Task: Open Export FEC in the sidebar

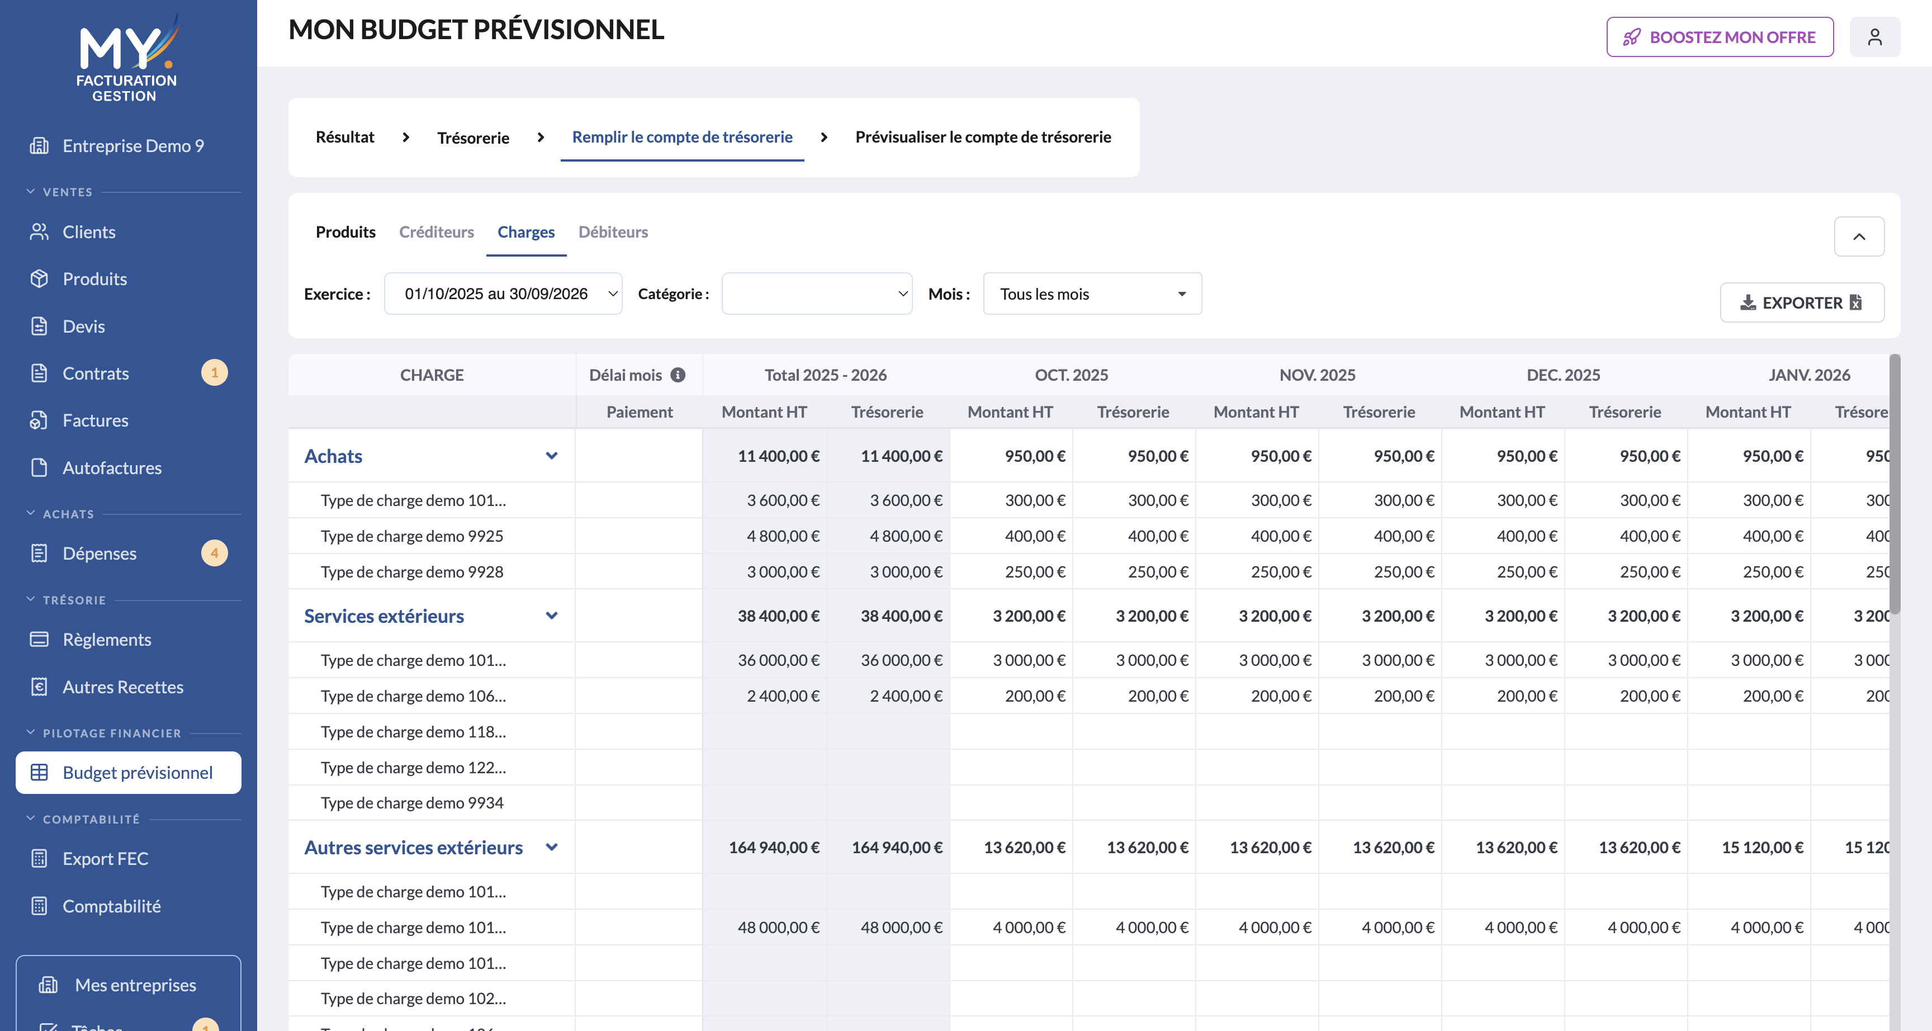Action: click(105, 858)
